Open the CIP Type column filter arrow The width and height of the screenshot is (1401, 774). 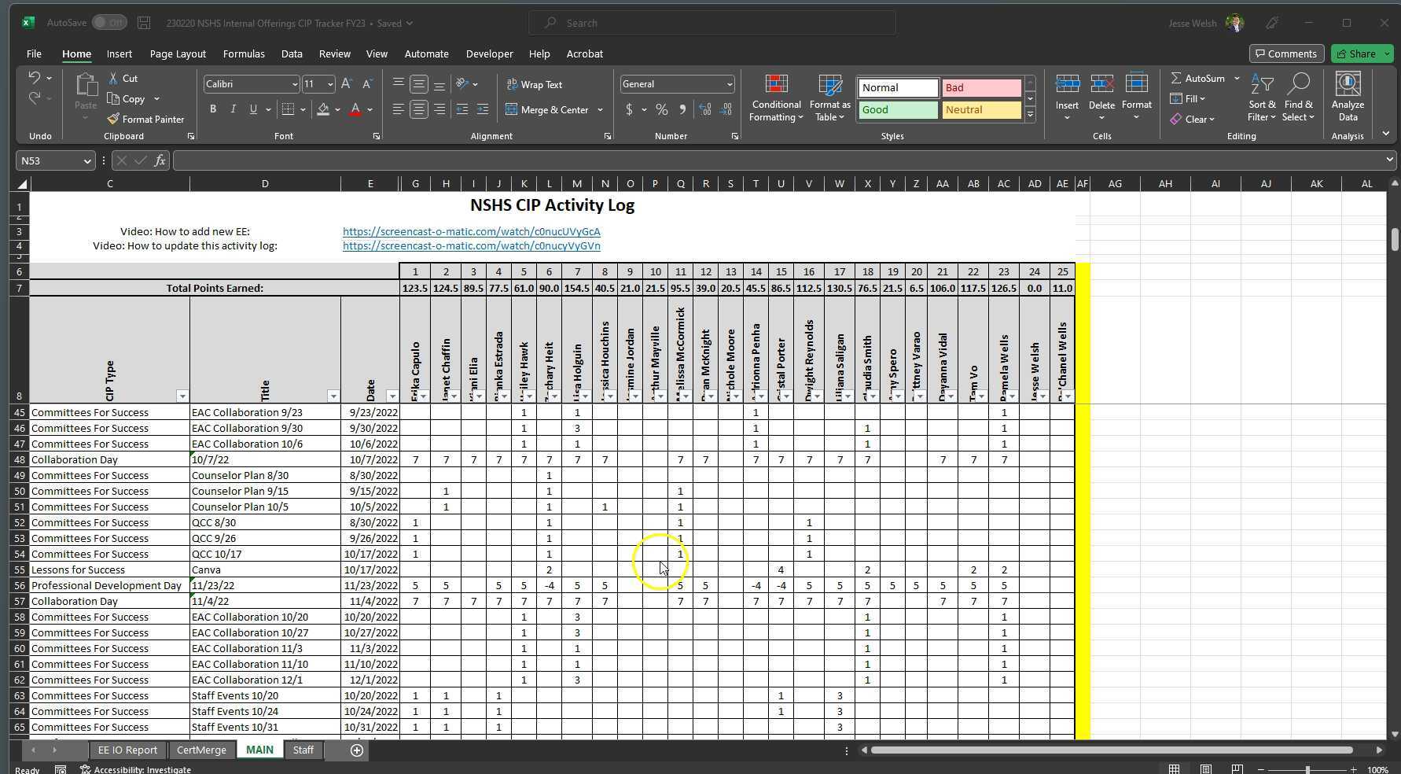[x=182, y=396]
